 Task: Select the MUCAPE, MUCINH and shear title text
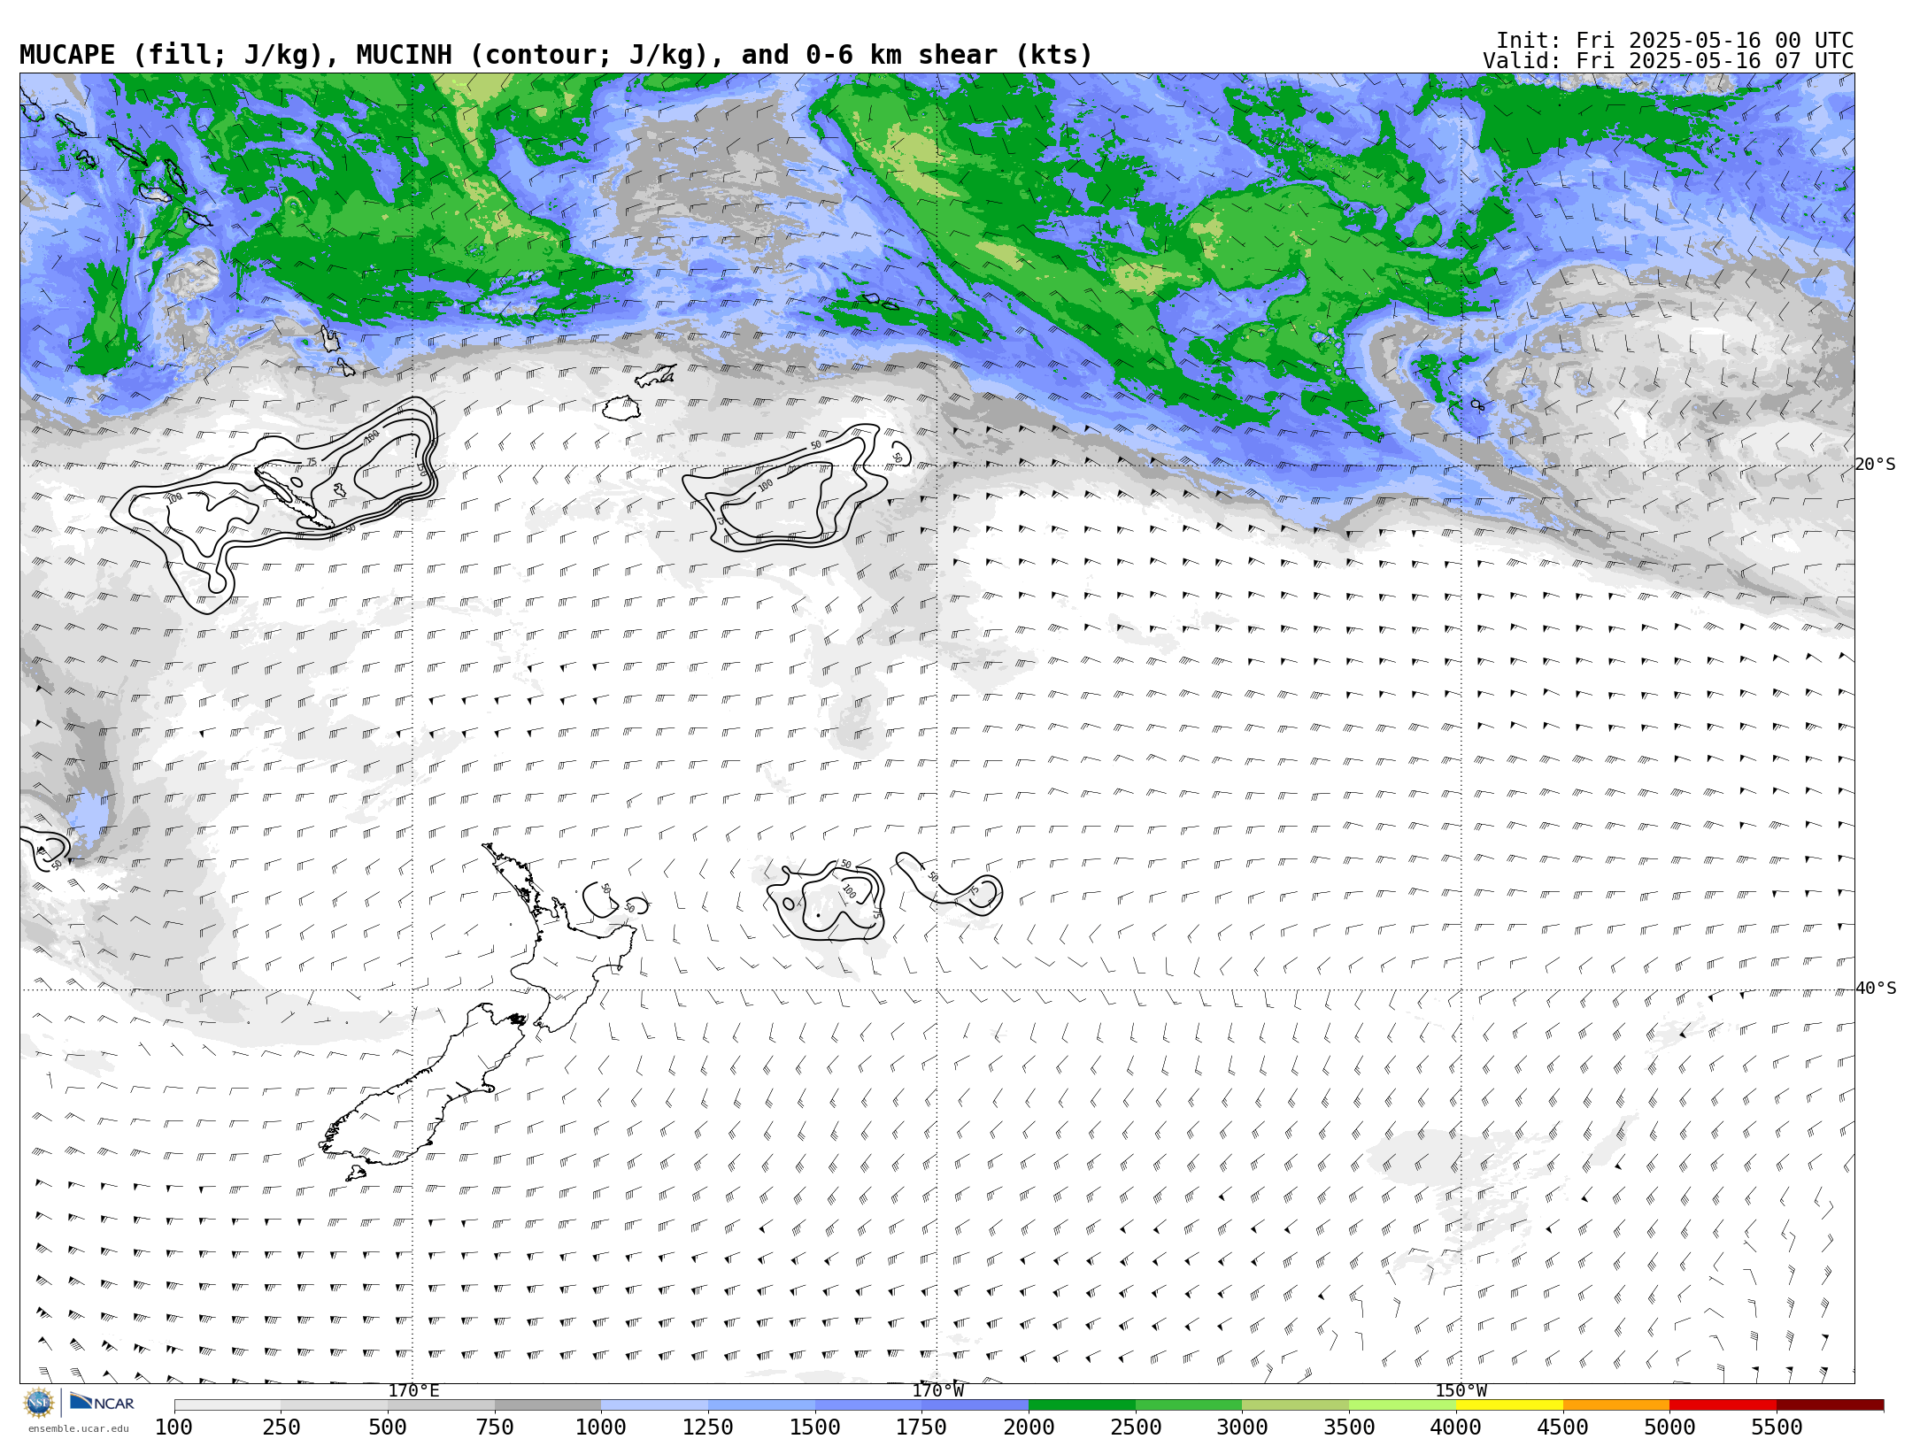click(x=556, y=55)
